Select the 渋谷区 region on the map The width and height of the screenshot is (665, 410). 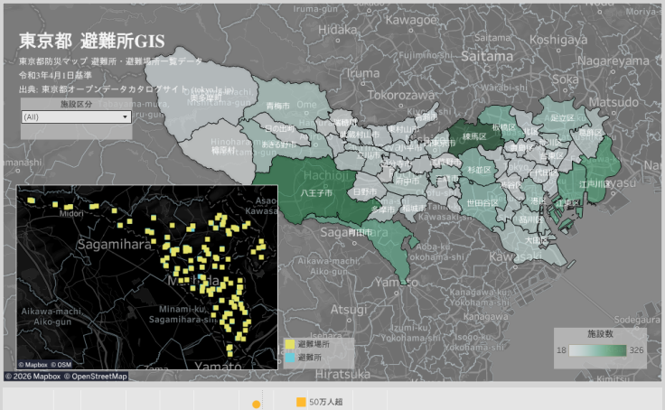click(x=510, y=185)
